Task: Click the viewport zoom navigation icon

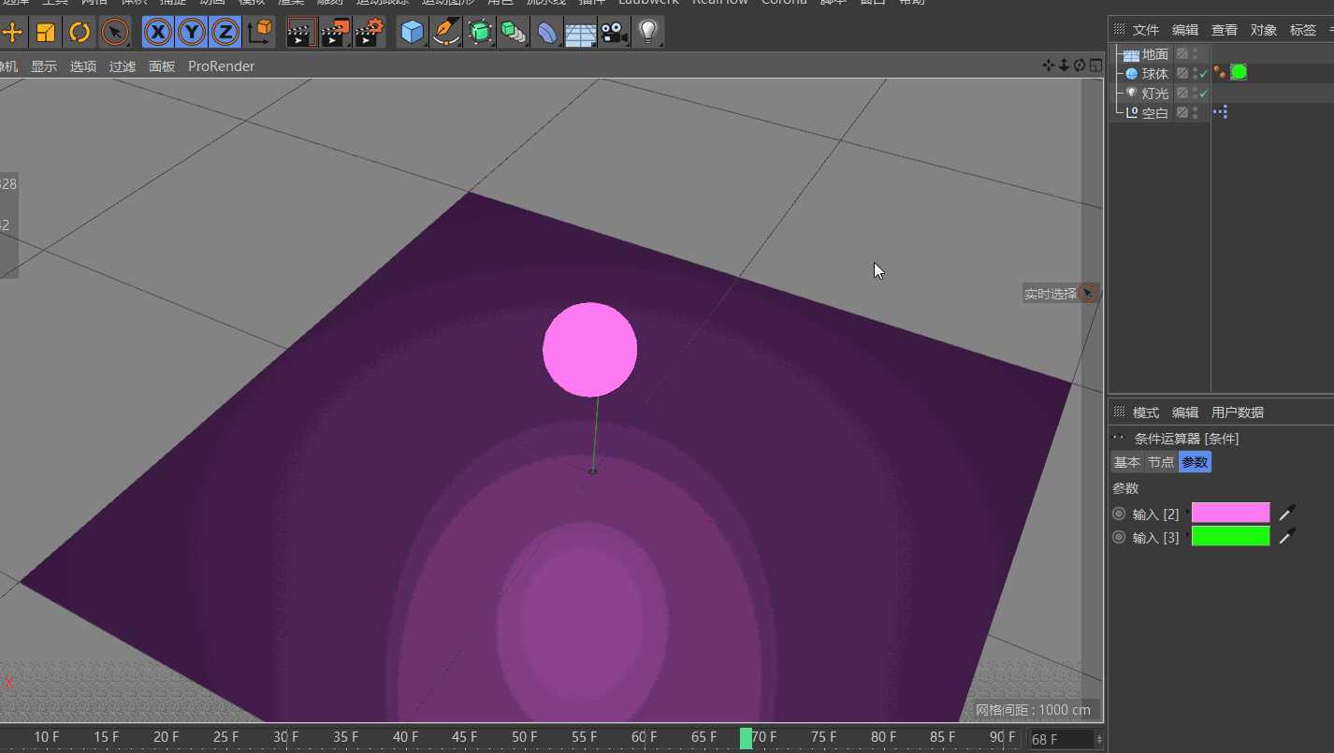Action: pyautogui.click(x=1064, y=65)
